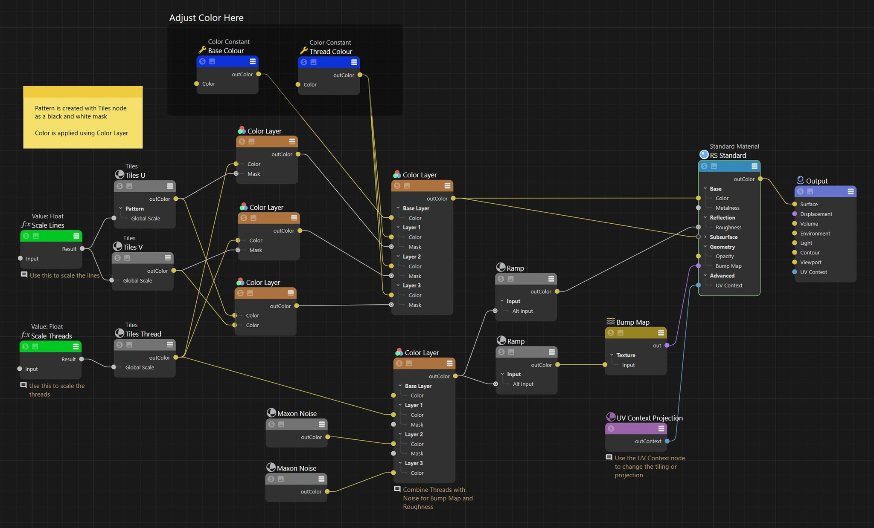
Task: Click the outContext port on UV Context Projection
Action: (667, 441)
